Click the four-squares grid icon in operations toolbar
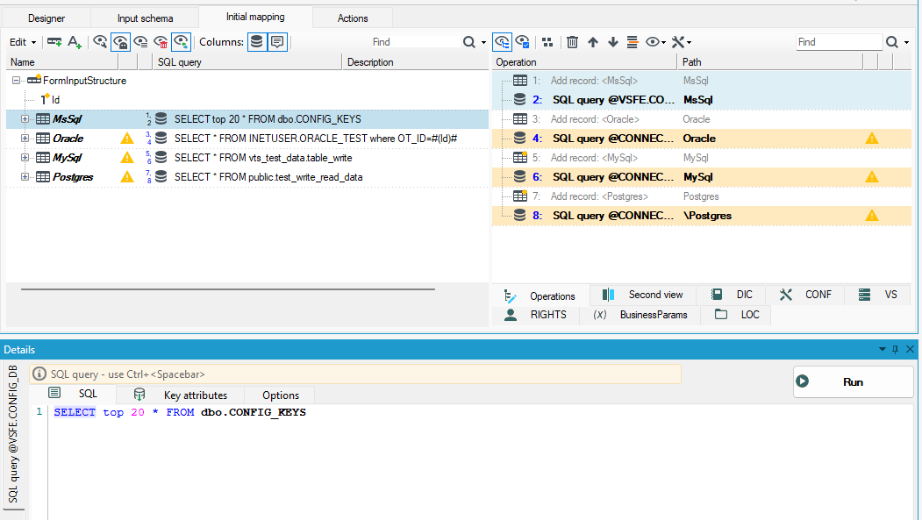The image size is (922, 520). pos(547,42)
